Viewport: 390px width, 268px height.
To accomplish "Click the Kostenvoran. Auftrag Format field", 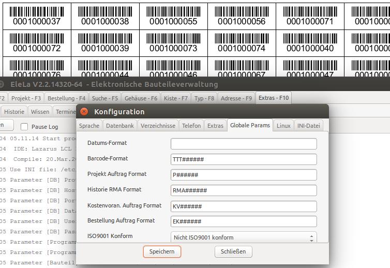I will coord(244,206).
